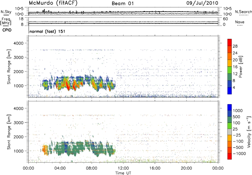Select the Freq. [MHz] axis label
Screen dimensions: 252x175
(6, 21)
